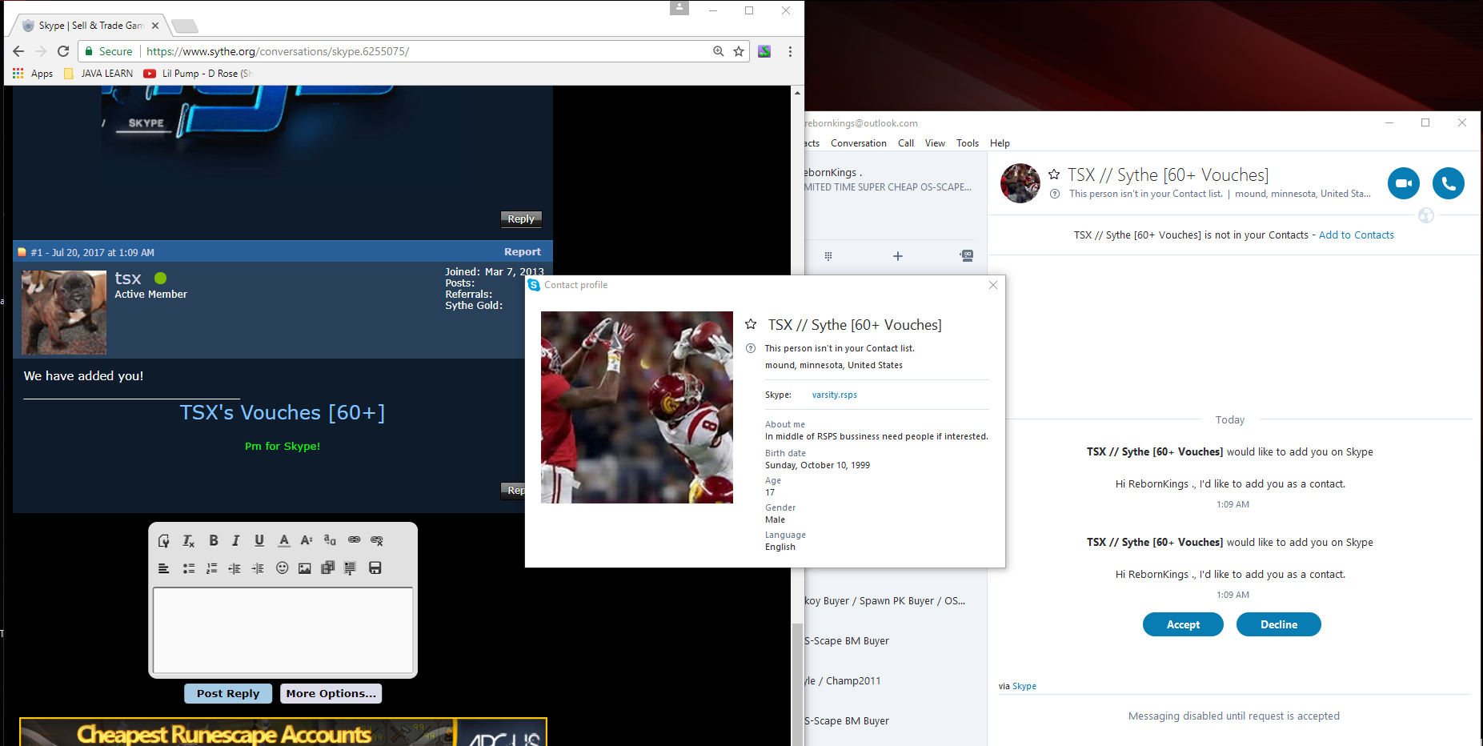Open More Options for the reply
This screenshot has width=1483, height=746.
tap(331, 693)
